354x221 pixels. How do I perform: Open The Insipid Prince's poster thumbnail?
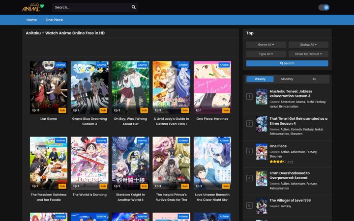(172, 163)
